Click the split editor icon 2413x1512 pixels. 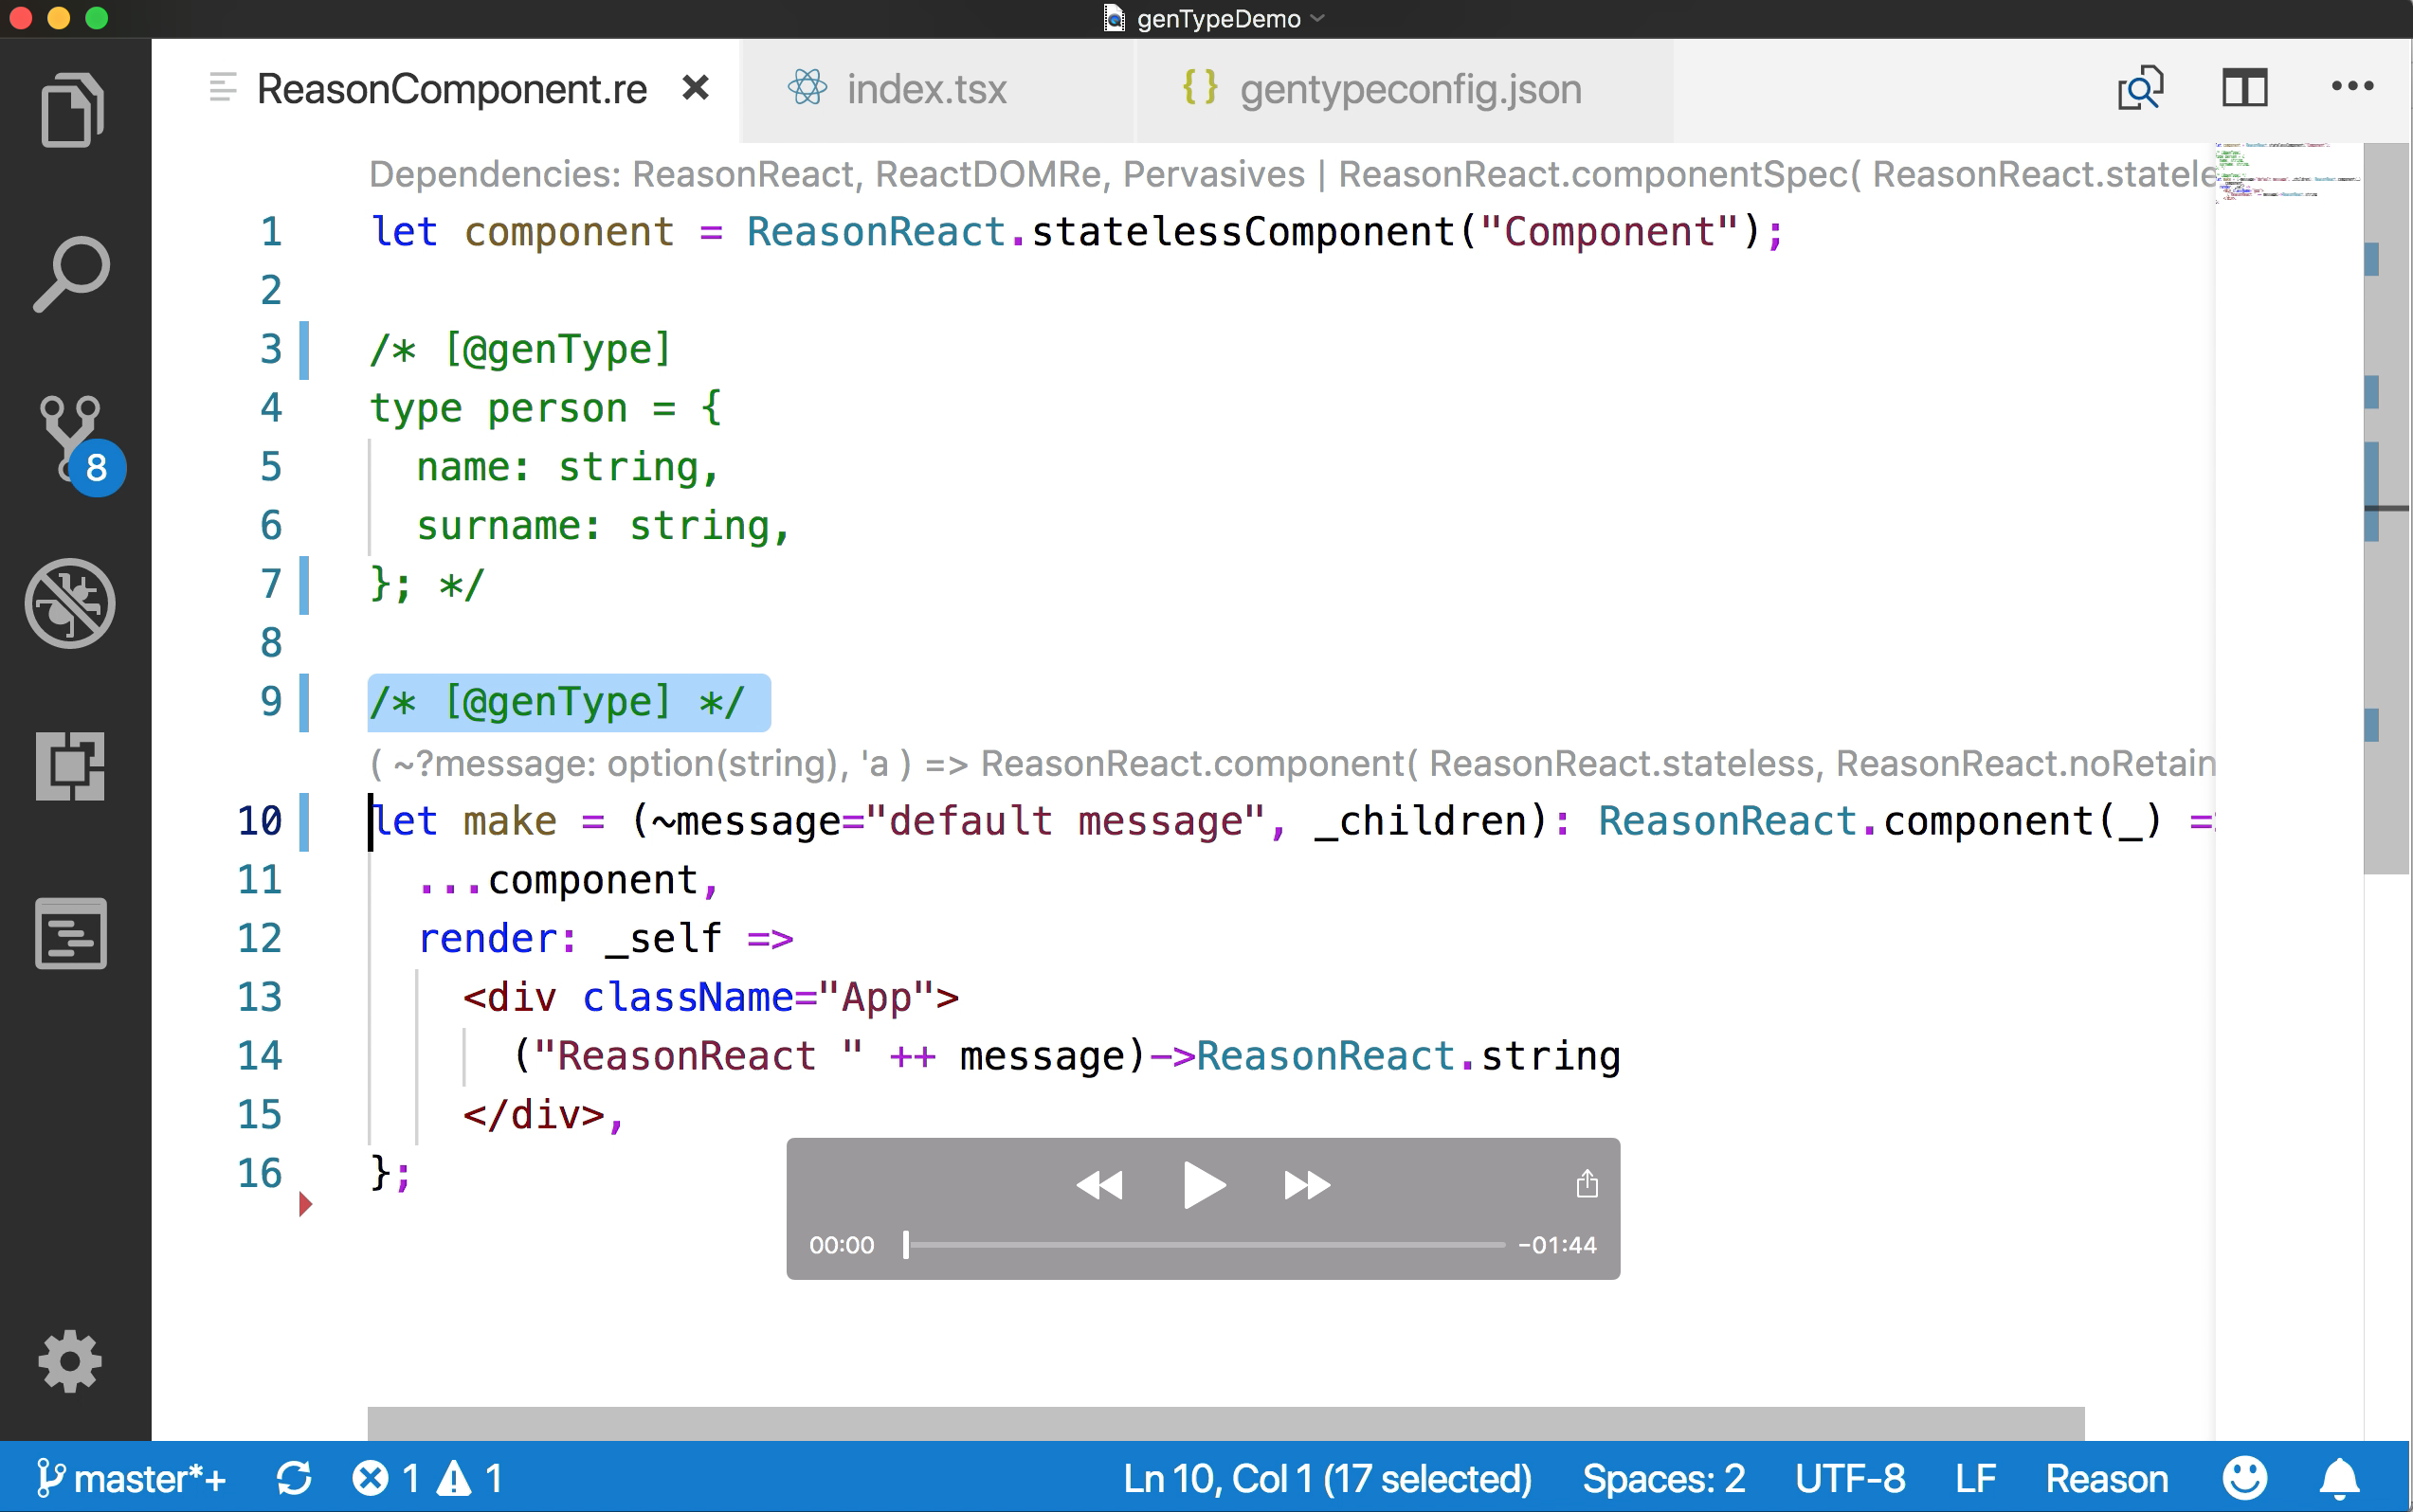coord(2244,89)
